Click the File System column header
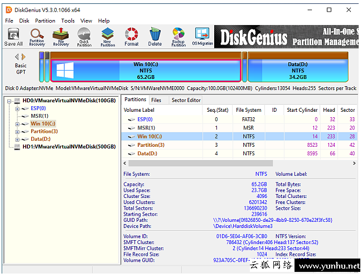Viewport: 362px width, 278px height. click(248, 110)
